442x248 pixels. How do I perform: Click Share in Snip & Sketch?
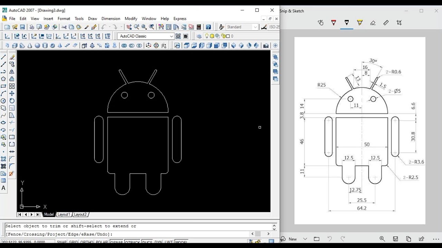pos(422,239)
